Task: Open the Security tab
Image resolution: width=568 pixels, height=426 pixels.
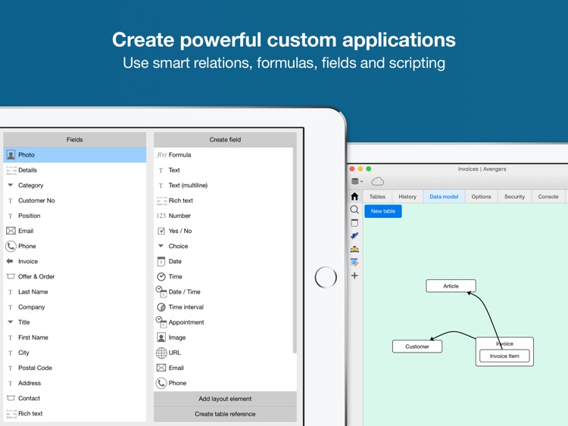Action: tap(514, 197)
